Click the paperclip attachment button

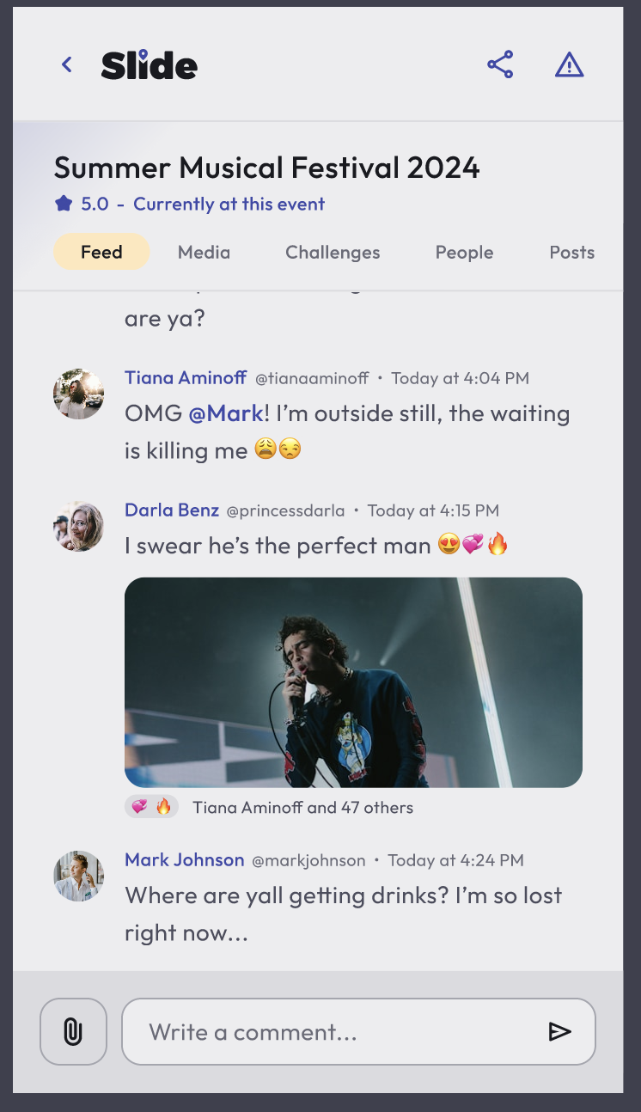click(x=73, y=1031)
